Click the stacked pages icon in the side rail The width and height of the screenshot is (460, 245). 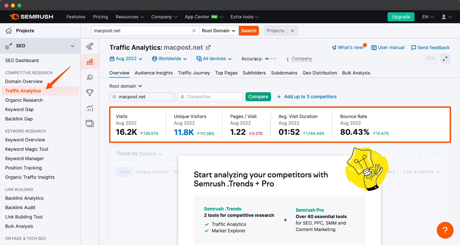coord(90,124)
